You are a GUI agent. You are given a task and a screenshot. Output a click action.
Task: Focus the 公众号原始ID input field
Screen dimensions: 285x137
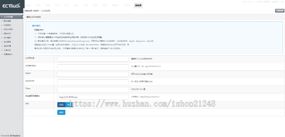[x=93, y=67]
